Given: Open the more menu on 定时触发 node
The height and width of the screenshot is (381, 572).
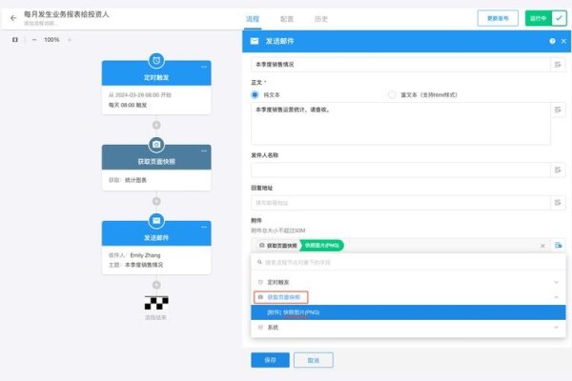Looking at the screenshot, I should tap(204, 67).
